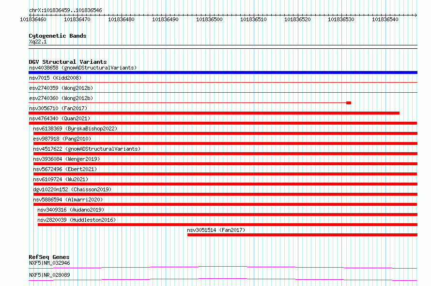Click the small red block of esv2740360
The image size is (431, 286).
tap(349, 103)
